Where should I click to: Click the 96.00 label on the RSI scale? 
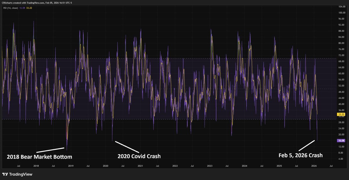[342, 19]
